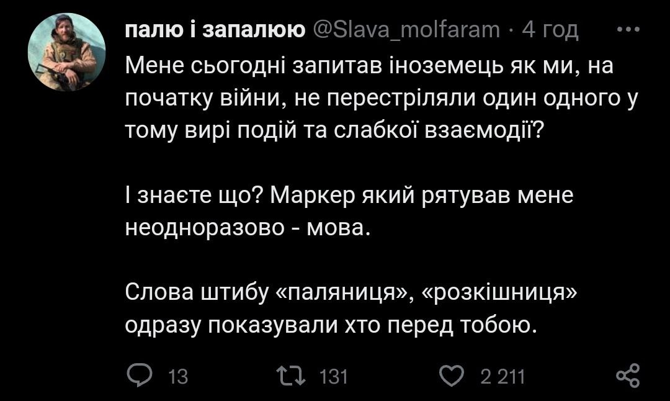Like the tweet with the heart icon

pyautogui.click(x=452, y=376)
